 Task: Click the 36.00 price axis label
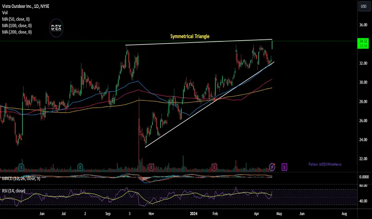[x=363, y=25]
